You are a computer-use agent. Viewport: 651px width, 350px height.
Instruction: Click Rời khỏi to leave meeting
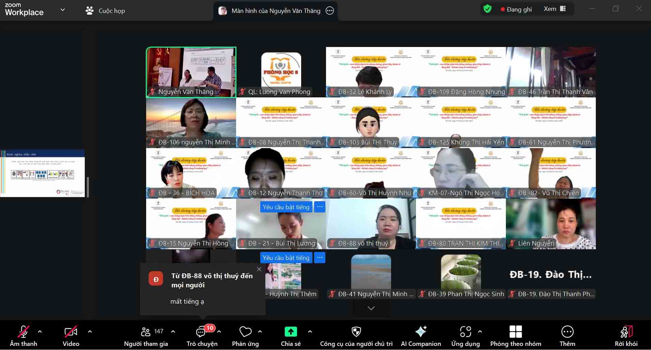[x=626, y=336]
